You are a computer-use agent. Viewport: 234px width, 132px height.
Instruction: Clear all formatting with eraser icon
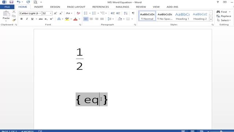(x=78, y=13)
